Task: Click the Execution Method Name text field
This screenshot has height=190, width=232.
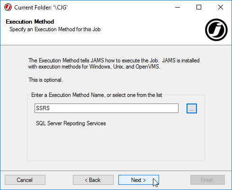Action: tap(107, 108)
